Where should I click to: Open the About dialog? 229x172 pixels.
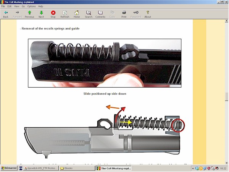(148, 14)
